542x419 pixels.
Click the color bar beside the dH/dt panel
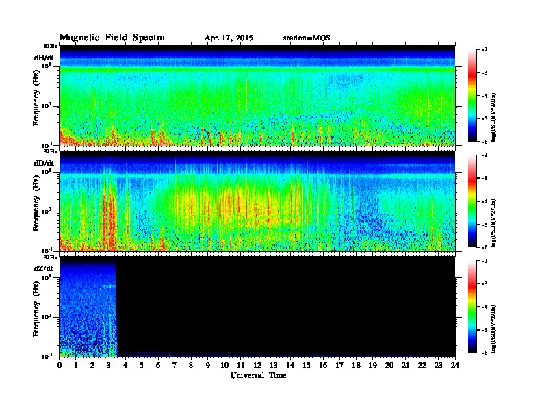472,96
